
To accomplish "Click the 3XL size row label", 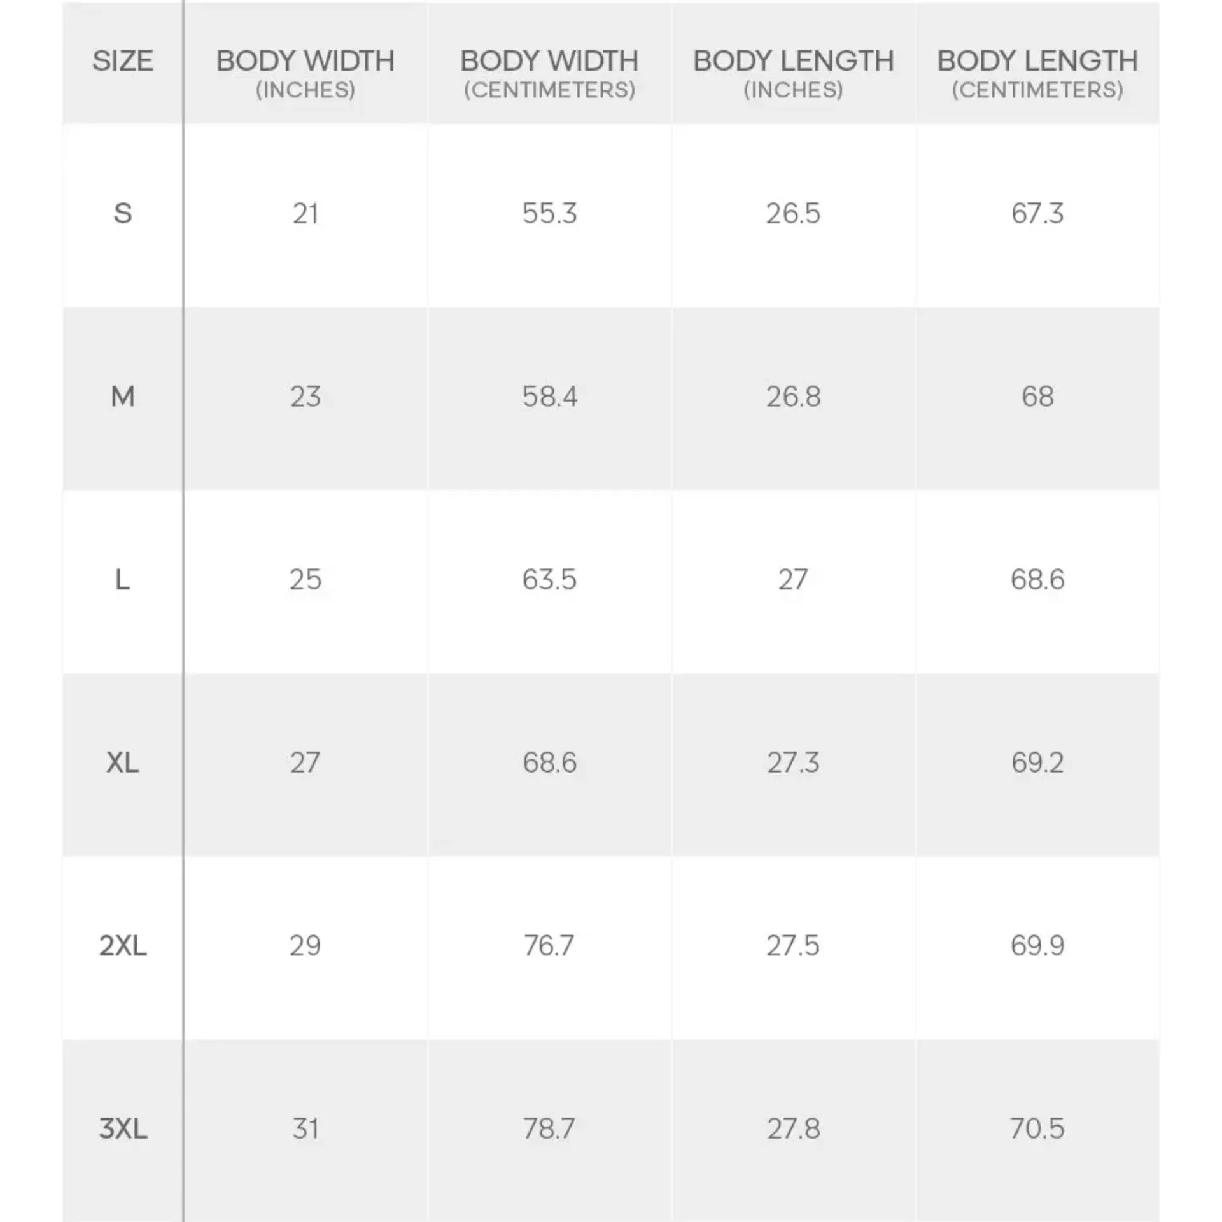I will click(123, 1128).
